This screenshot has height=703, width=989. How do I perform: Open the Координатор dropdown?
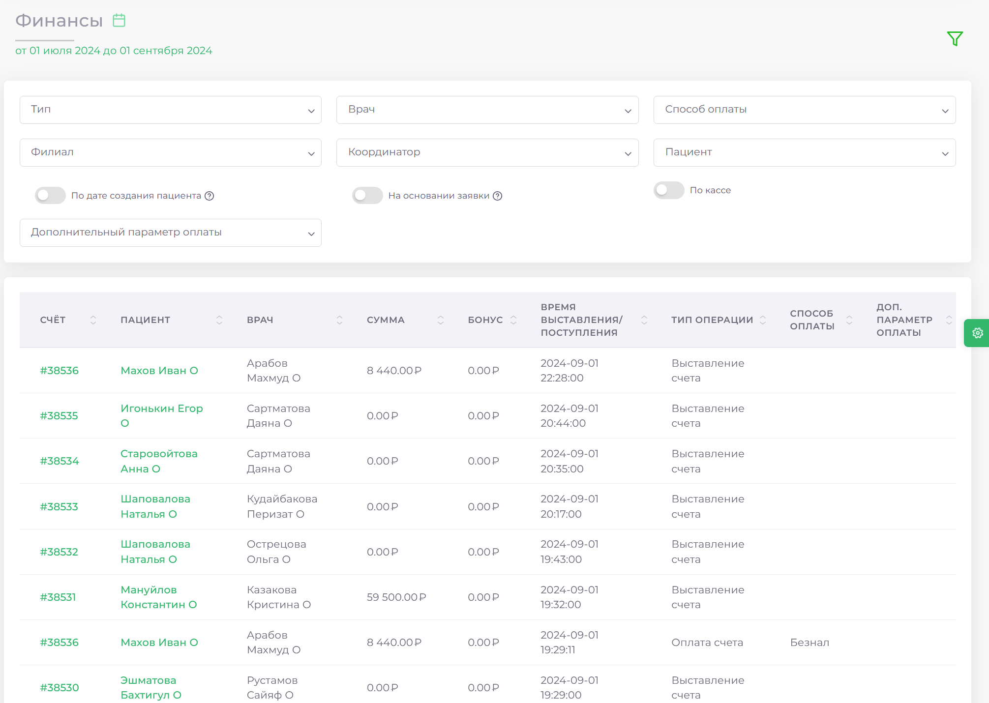coord(487,152)
